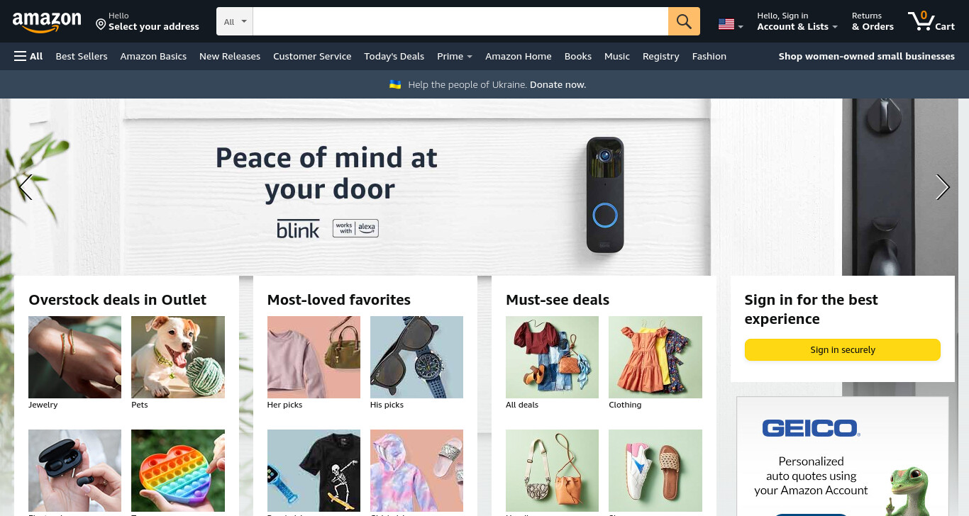Open the Jewelry outlet thumbnail
Image resolution: width=969 pixels, height=516 pixels.
(74, 357)
